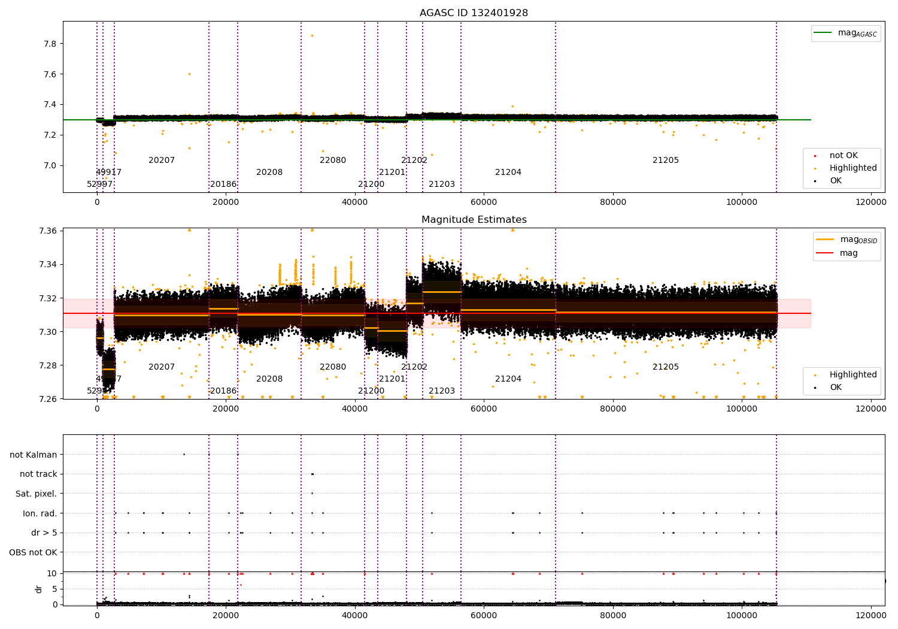Click the 'not Kalman' row label
898x629 pixels.
click(34, 455)
